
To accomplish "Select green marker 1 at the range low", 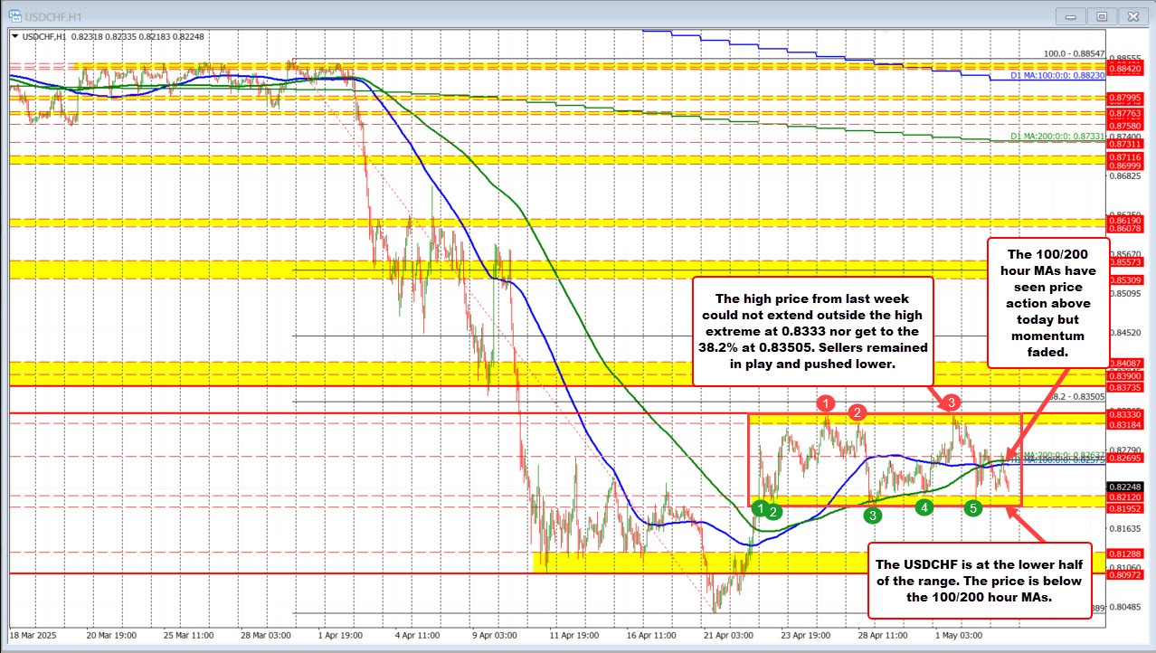I will click(x=760, y=509).
